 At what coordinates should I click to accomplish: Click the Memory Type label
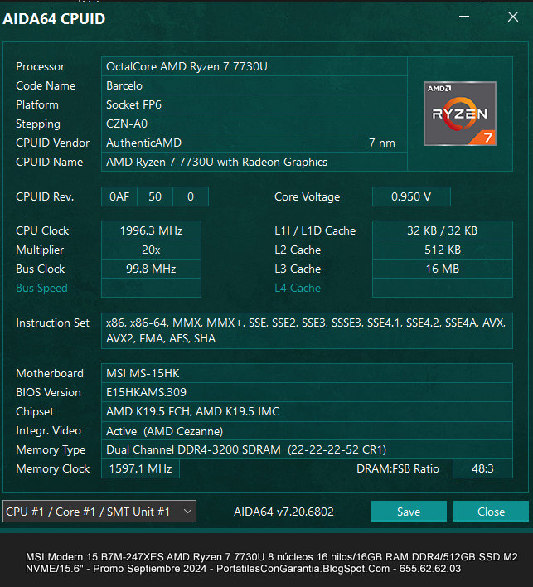51,450
